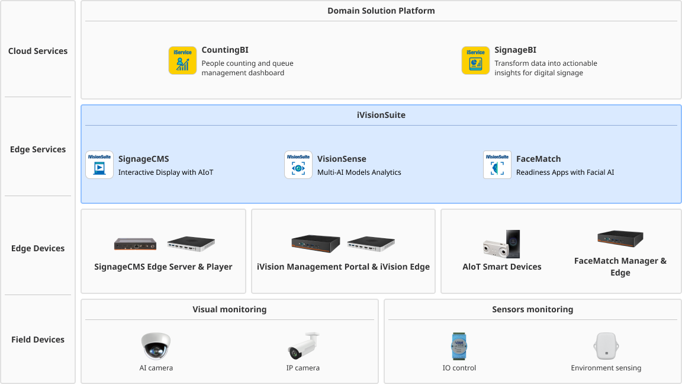Click the FaceMatch Manager & Edge device

(620, 239)
